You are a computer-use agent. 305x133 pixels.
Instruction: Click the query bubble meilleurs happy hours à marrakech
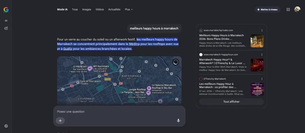tap(154, 28)
